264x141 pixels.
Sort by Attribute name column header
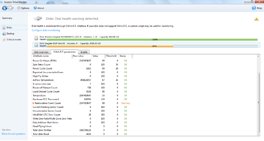(x=52, y=56)
